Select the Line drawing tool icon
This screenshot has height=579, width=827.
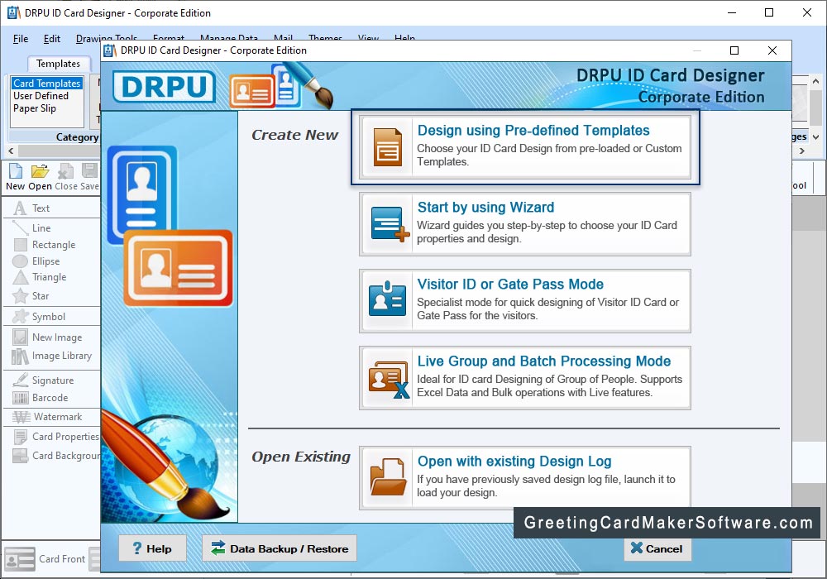(20, 227)
